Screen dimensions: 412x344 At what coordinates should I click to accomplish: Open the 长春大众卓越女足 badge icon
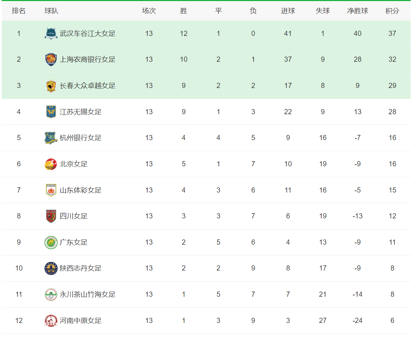tap(51, 86)
